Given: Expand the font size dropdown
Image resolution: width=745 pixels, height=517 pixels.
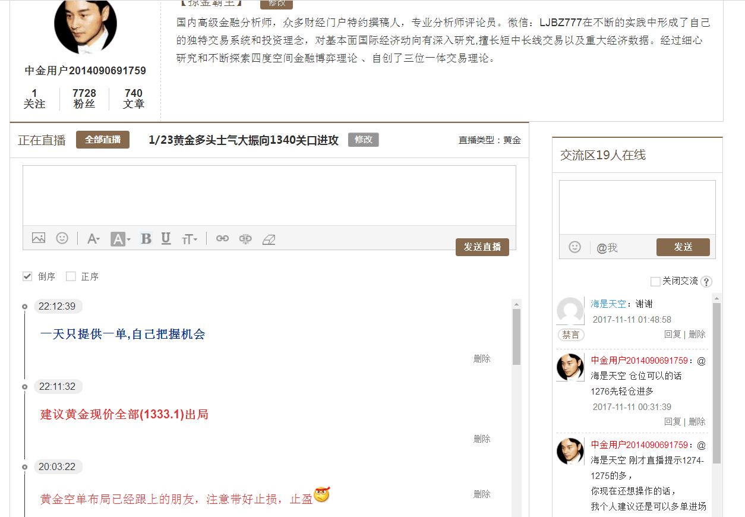Looking at the screenshot, I should coord(190,239).
